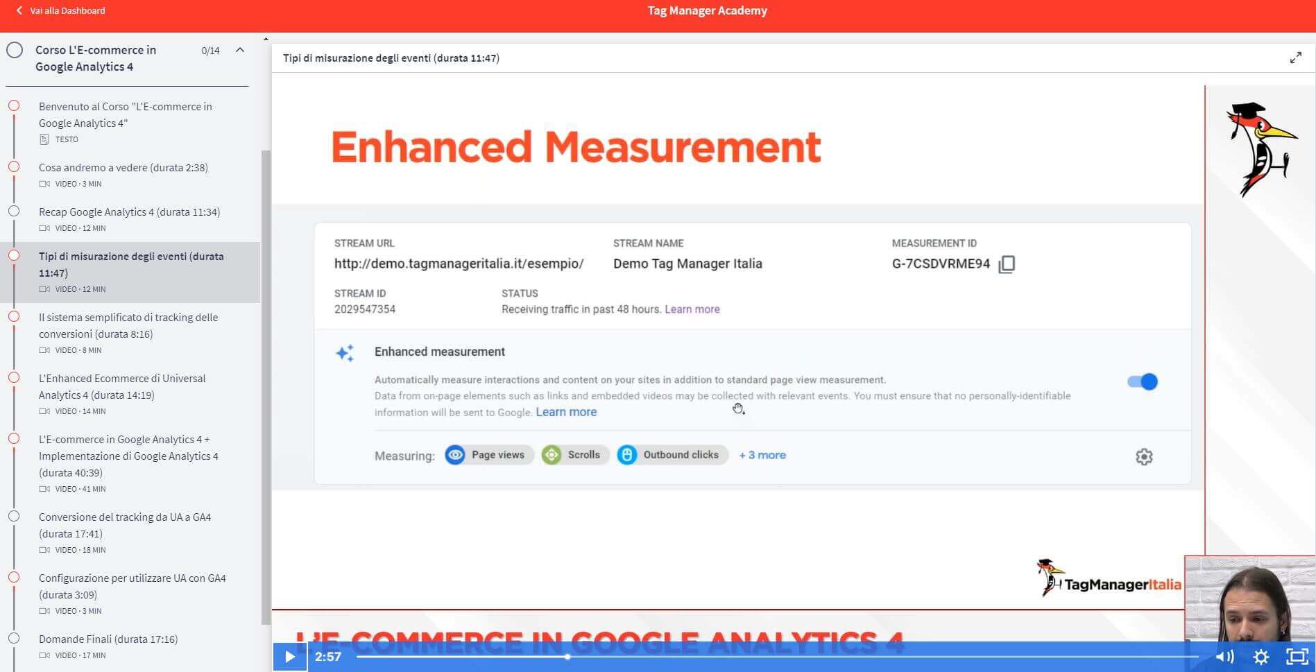
Task: Click the woodpecker mascot logo top right
Action: click(1261, 150)
